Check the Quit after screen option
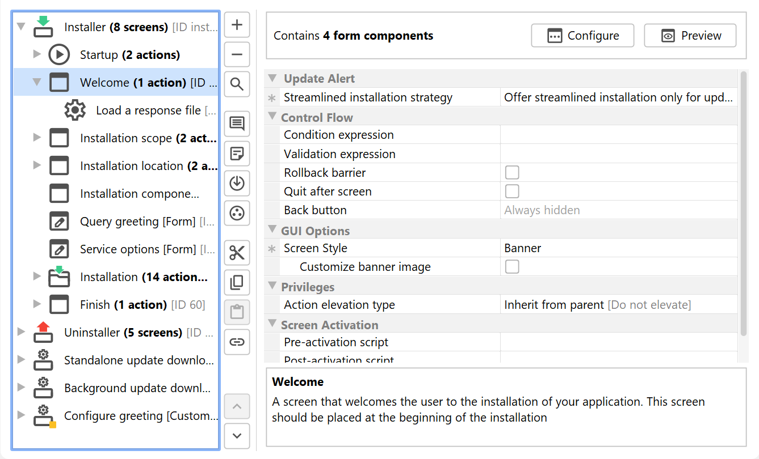 pyautogui.click(x=512, y=191)
